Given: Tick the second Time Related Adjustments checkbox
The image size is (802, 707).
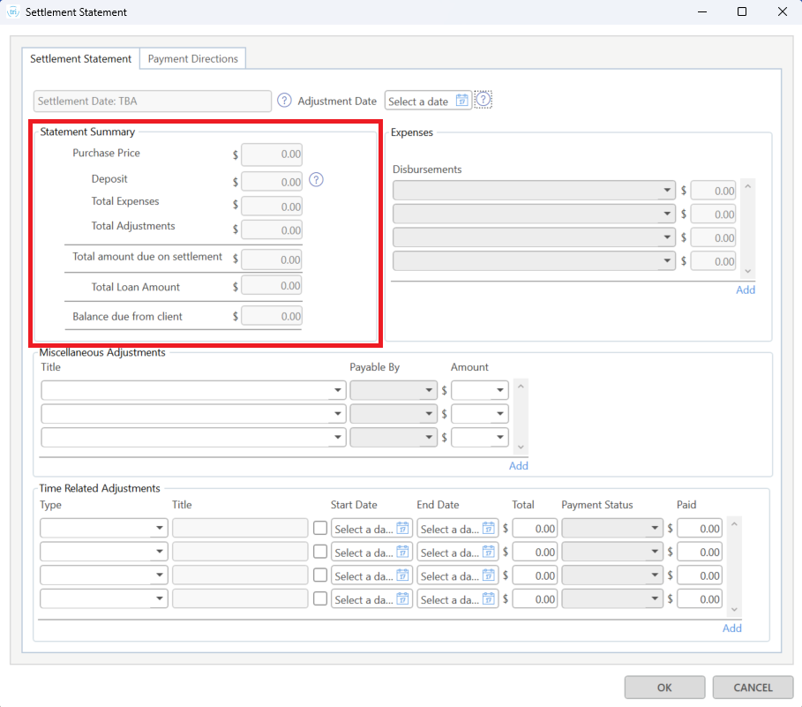Looking at the screenshot, I should click(x=320, y=552).
